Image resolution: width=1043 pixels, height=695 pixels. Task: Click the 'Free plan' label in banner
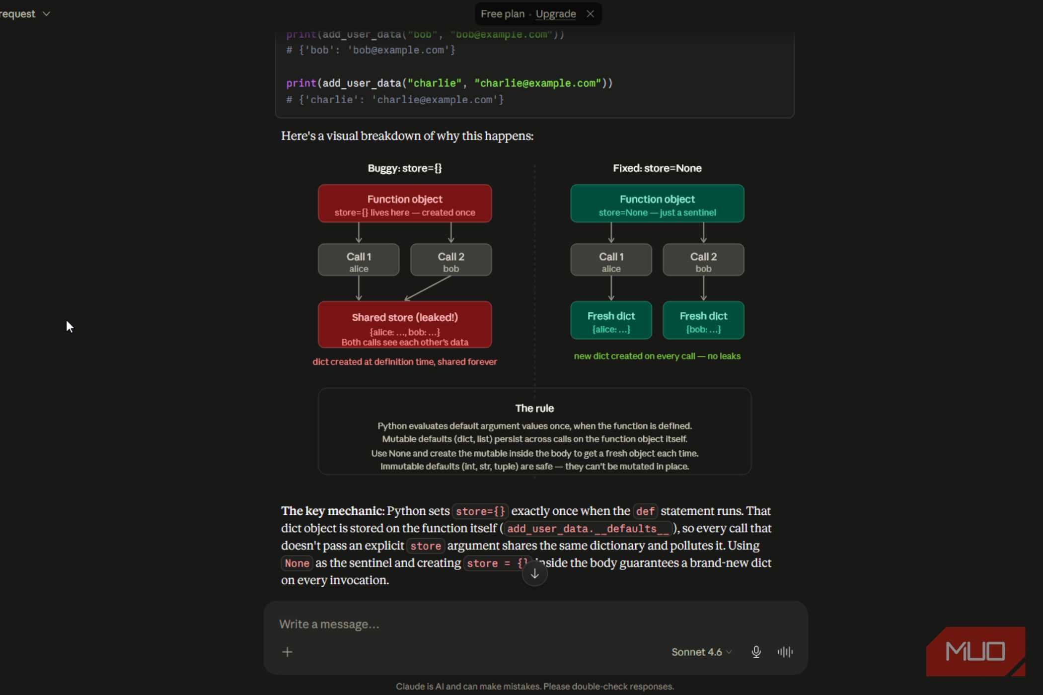pos(503,14)
